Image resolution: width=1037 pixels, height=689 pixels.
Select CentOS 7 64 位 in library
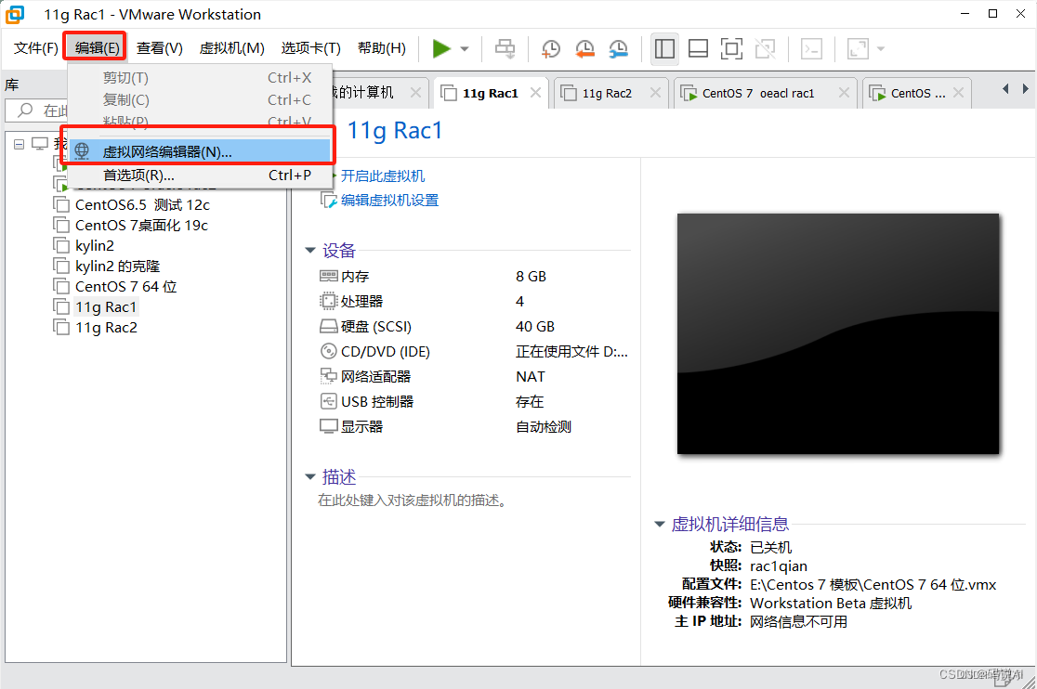(125, 287)
